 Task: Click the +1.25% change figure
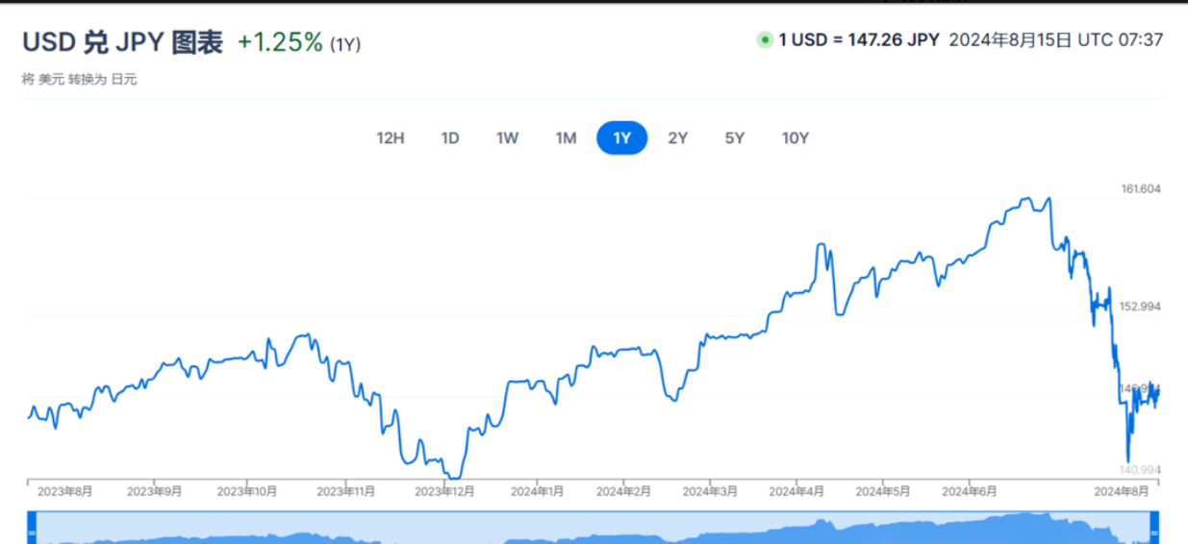point(280,42)
